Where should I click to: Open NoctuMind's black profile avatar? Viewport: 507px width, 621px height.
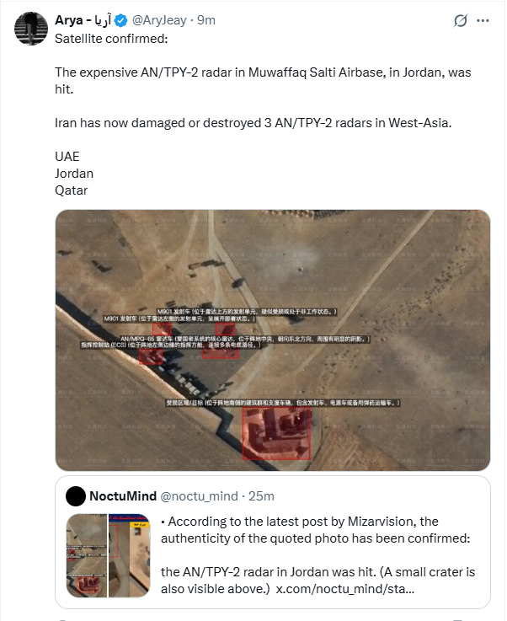[74, 496]
